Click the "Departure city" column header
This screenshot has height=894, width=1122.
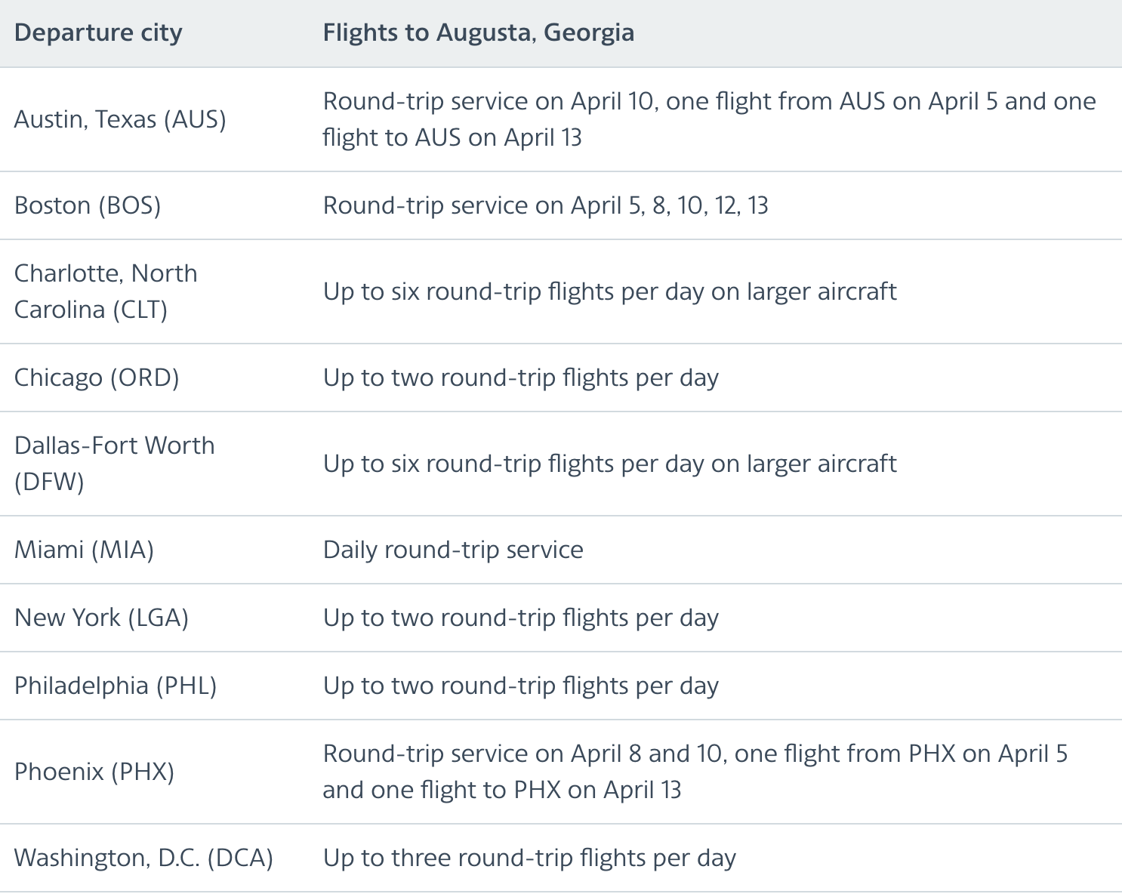[x=98, y=33]
